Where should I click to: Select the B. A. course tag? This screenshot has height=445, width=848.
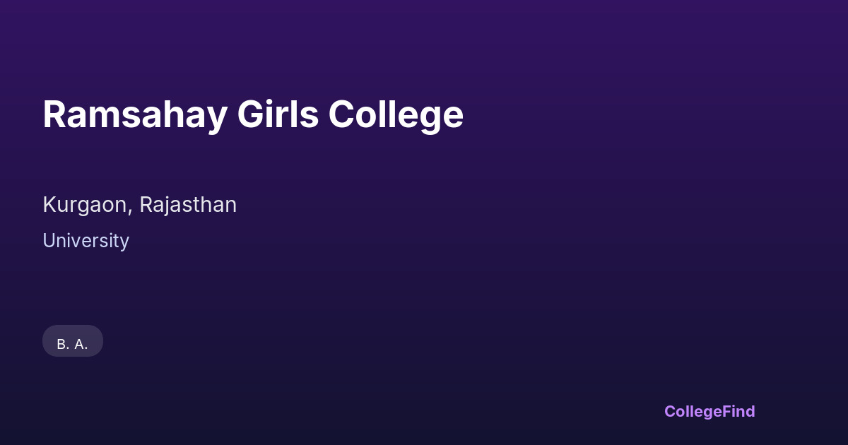point(73,341)
